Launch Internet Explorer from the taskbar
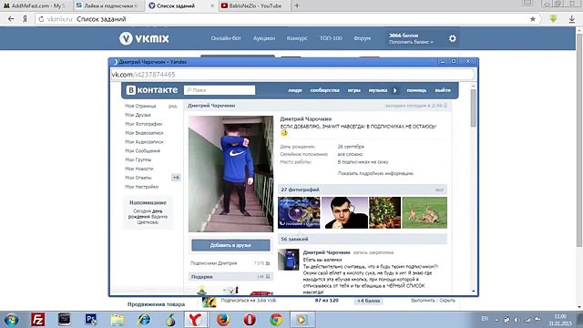The width and height of the screenshot is (583, 328). pos(144,320)
